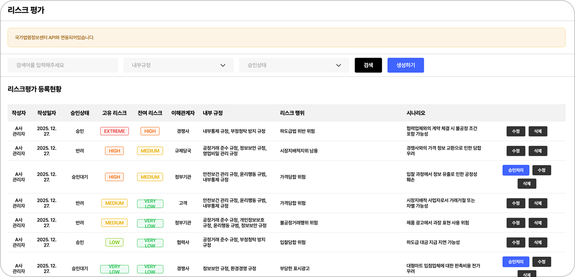Delete the 하도급법 위반 위험 row

tap(538, 132)
